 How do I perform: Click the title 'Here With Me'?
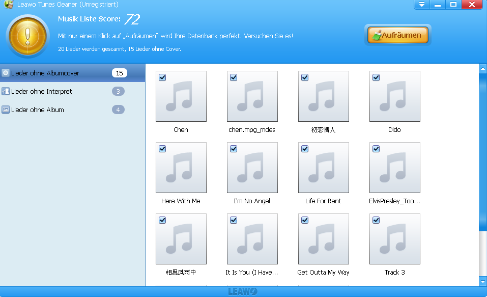(x=181, y=201)
